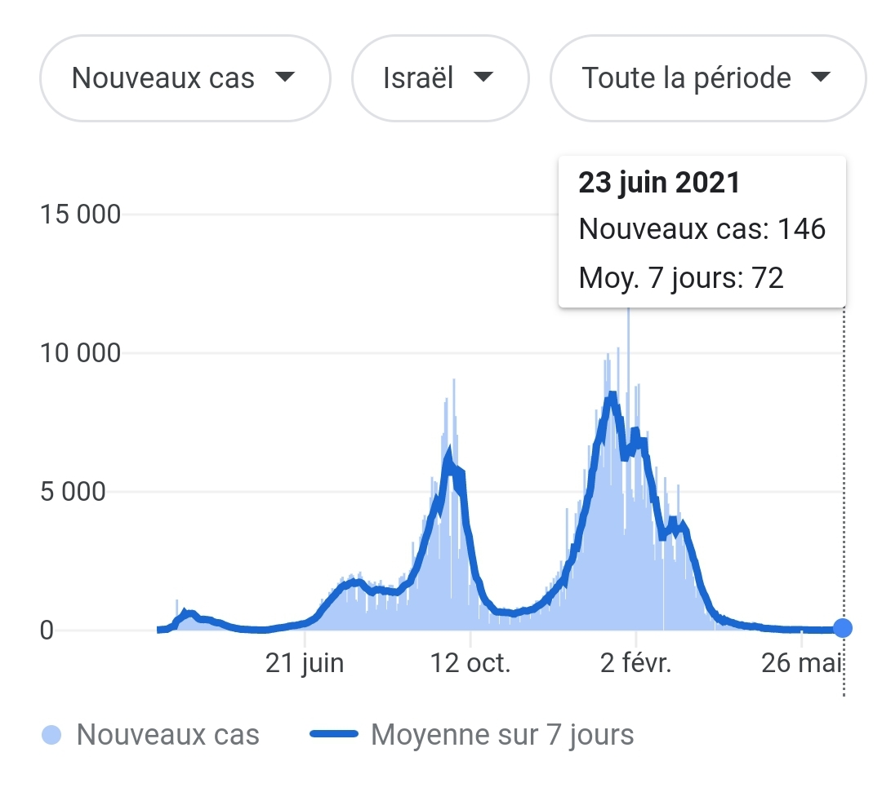Click the 15 000 y-axis label
Screen dimensions: 882x792
80,215
